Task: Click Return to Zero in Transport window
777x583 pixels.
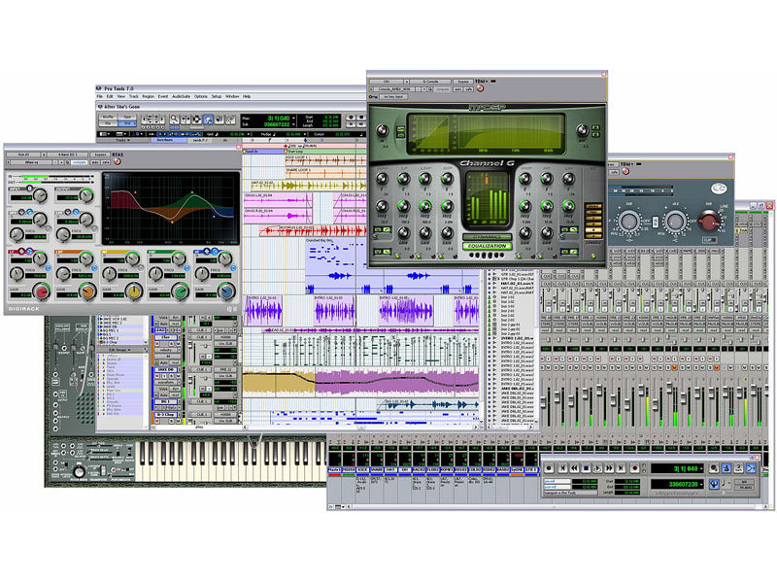Action: click(563, 468)
